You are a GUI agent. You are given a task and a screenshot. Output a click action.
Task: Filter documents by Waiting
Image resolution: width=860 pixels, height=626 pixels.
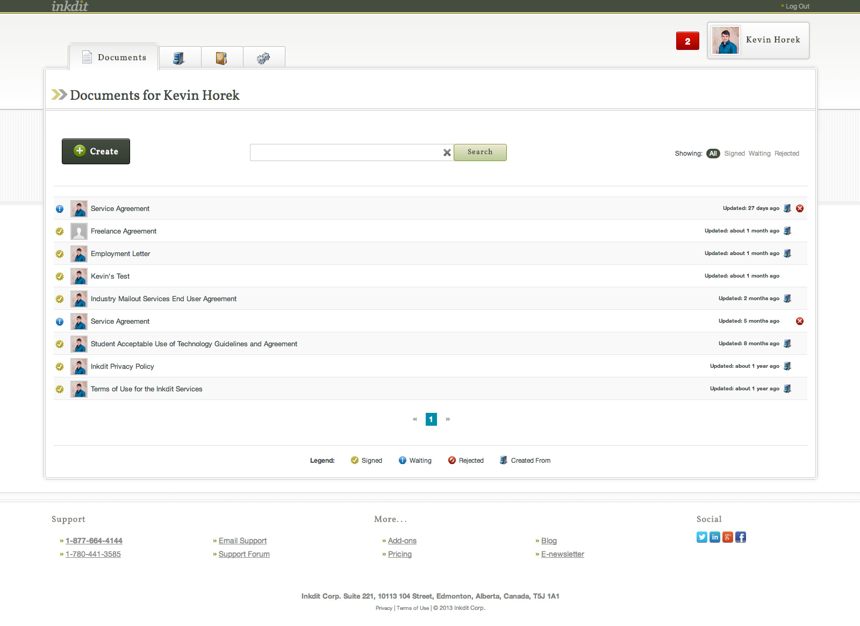tap(759, 154)
